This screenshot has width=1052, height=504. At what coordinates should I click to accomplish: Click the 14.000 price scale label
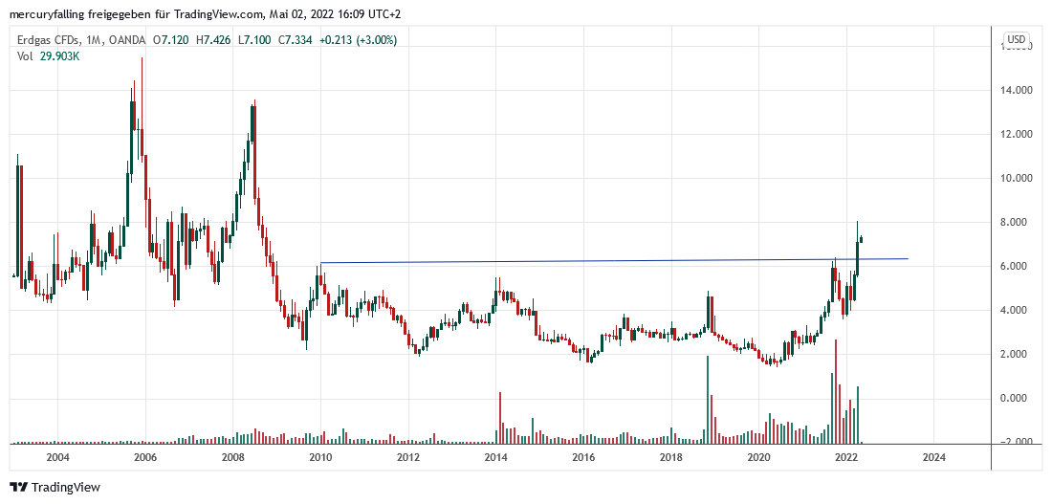[1017, 91]
